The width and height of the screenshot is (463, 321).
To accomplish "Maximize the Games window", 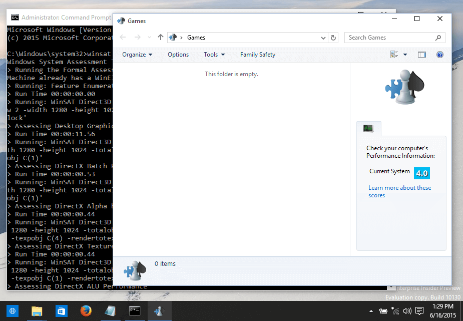I will click(417, 19).
